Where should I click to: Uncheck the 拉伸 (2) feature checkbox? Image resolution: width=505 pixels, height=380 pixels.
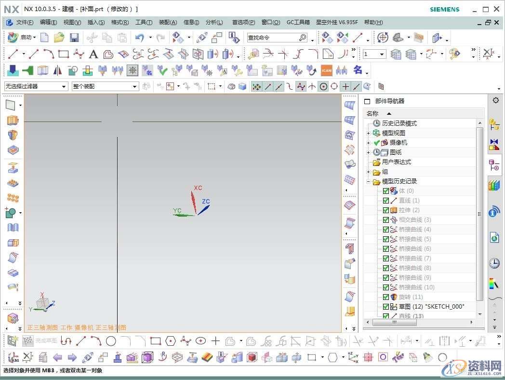click(385, 210)
